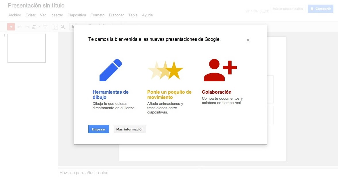Click the Herramientas de dibujo heading
The height and width of the screenshot is (177, 338).
[x=110, y=95]
